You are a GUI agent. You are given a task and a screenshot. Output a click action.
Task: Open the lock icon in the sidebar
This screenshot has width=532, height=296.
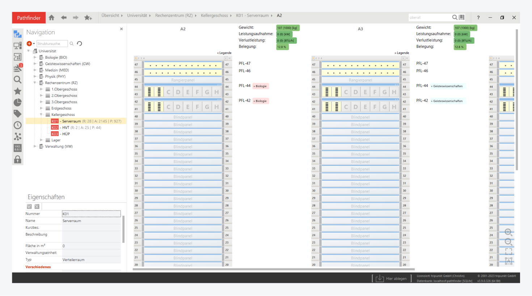(17, 159)
